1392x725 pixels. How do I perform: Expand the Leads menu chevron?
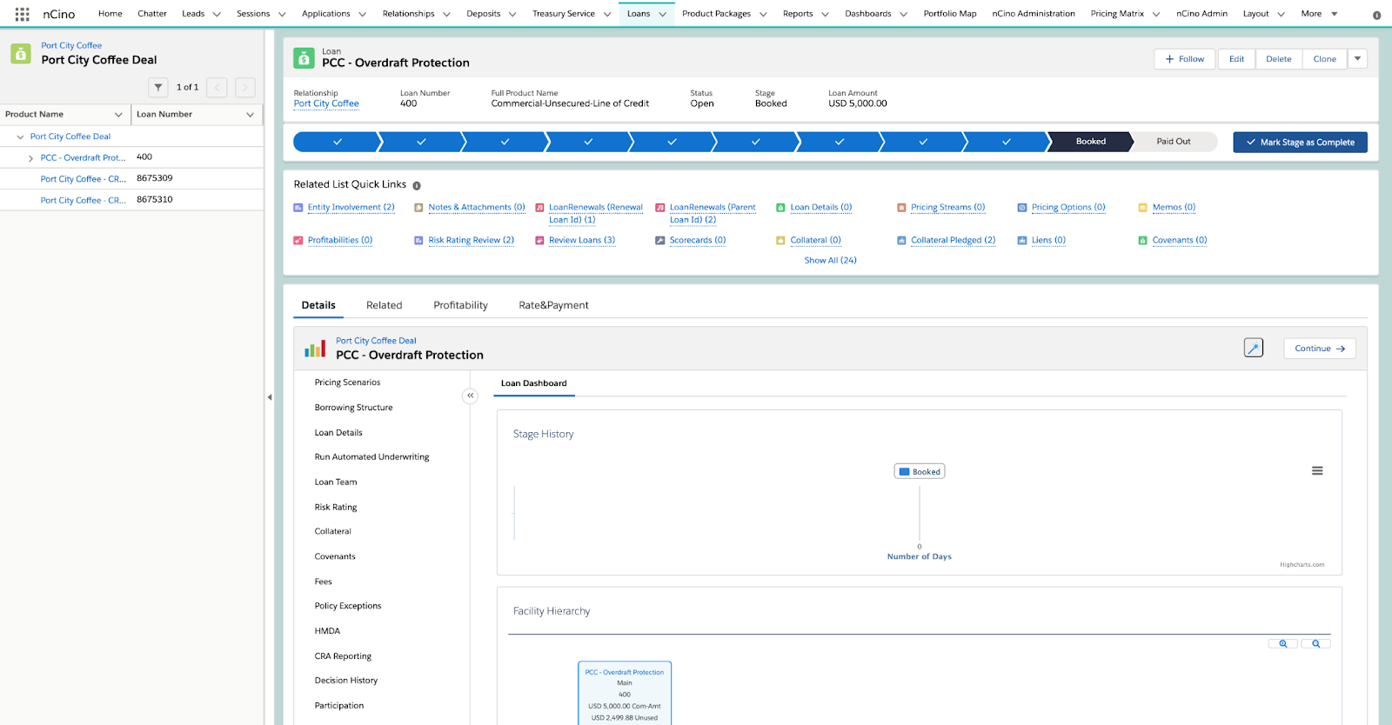217,14
